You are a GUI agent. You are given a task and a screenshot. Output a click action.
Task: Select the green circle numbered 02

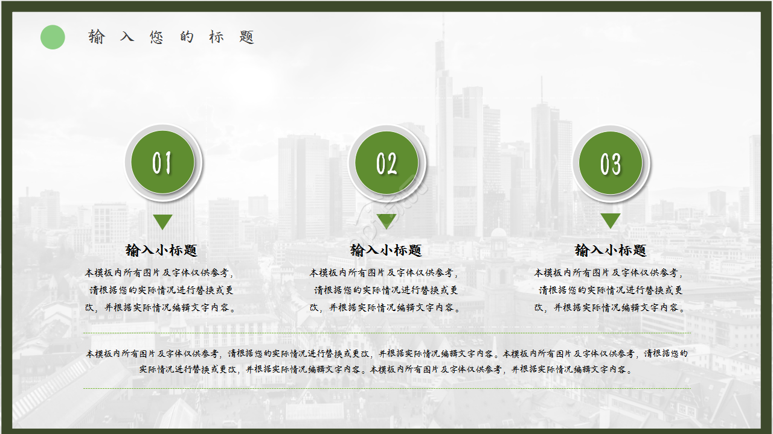(386, 162)
